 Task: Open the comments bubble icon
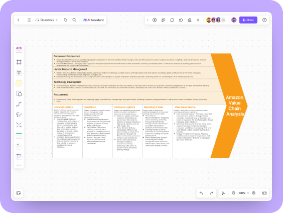172,20
